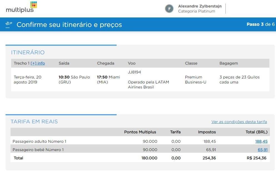
Task: Click the TARIFA EM REAIS heading
Action: click(x=34, y=122)
